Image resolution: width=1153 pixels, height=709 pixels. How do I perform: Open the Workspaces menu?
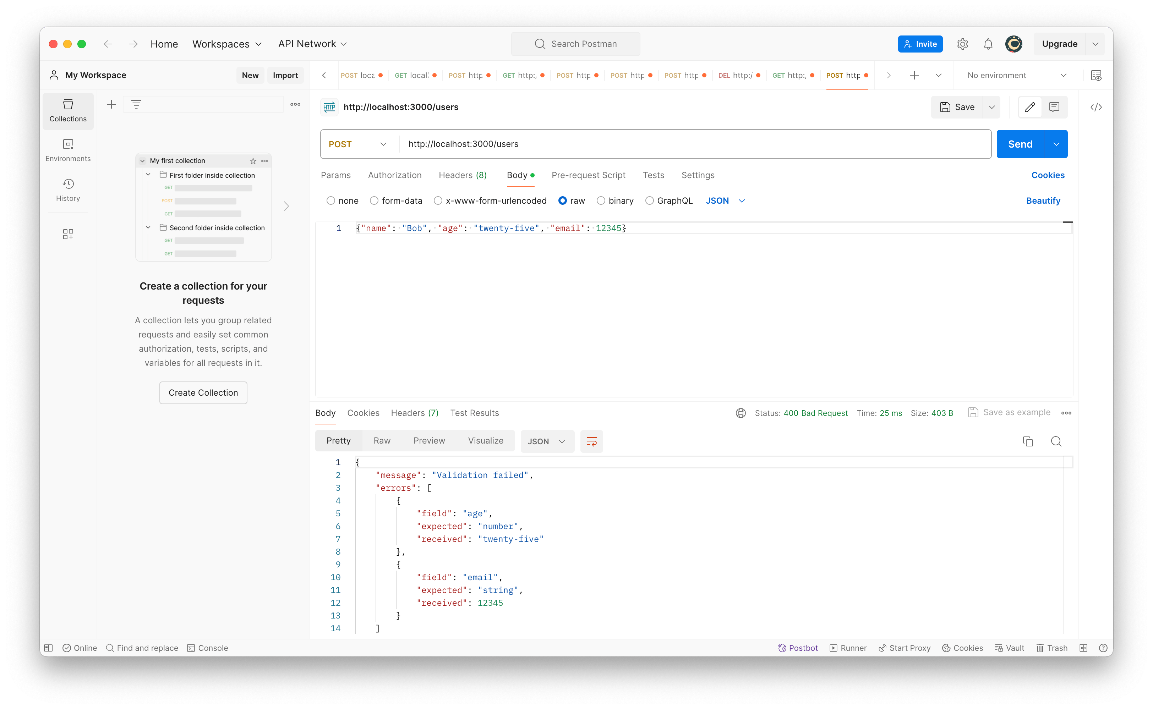tap(226, 44)
